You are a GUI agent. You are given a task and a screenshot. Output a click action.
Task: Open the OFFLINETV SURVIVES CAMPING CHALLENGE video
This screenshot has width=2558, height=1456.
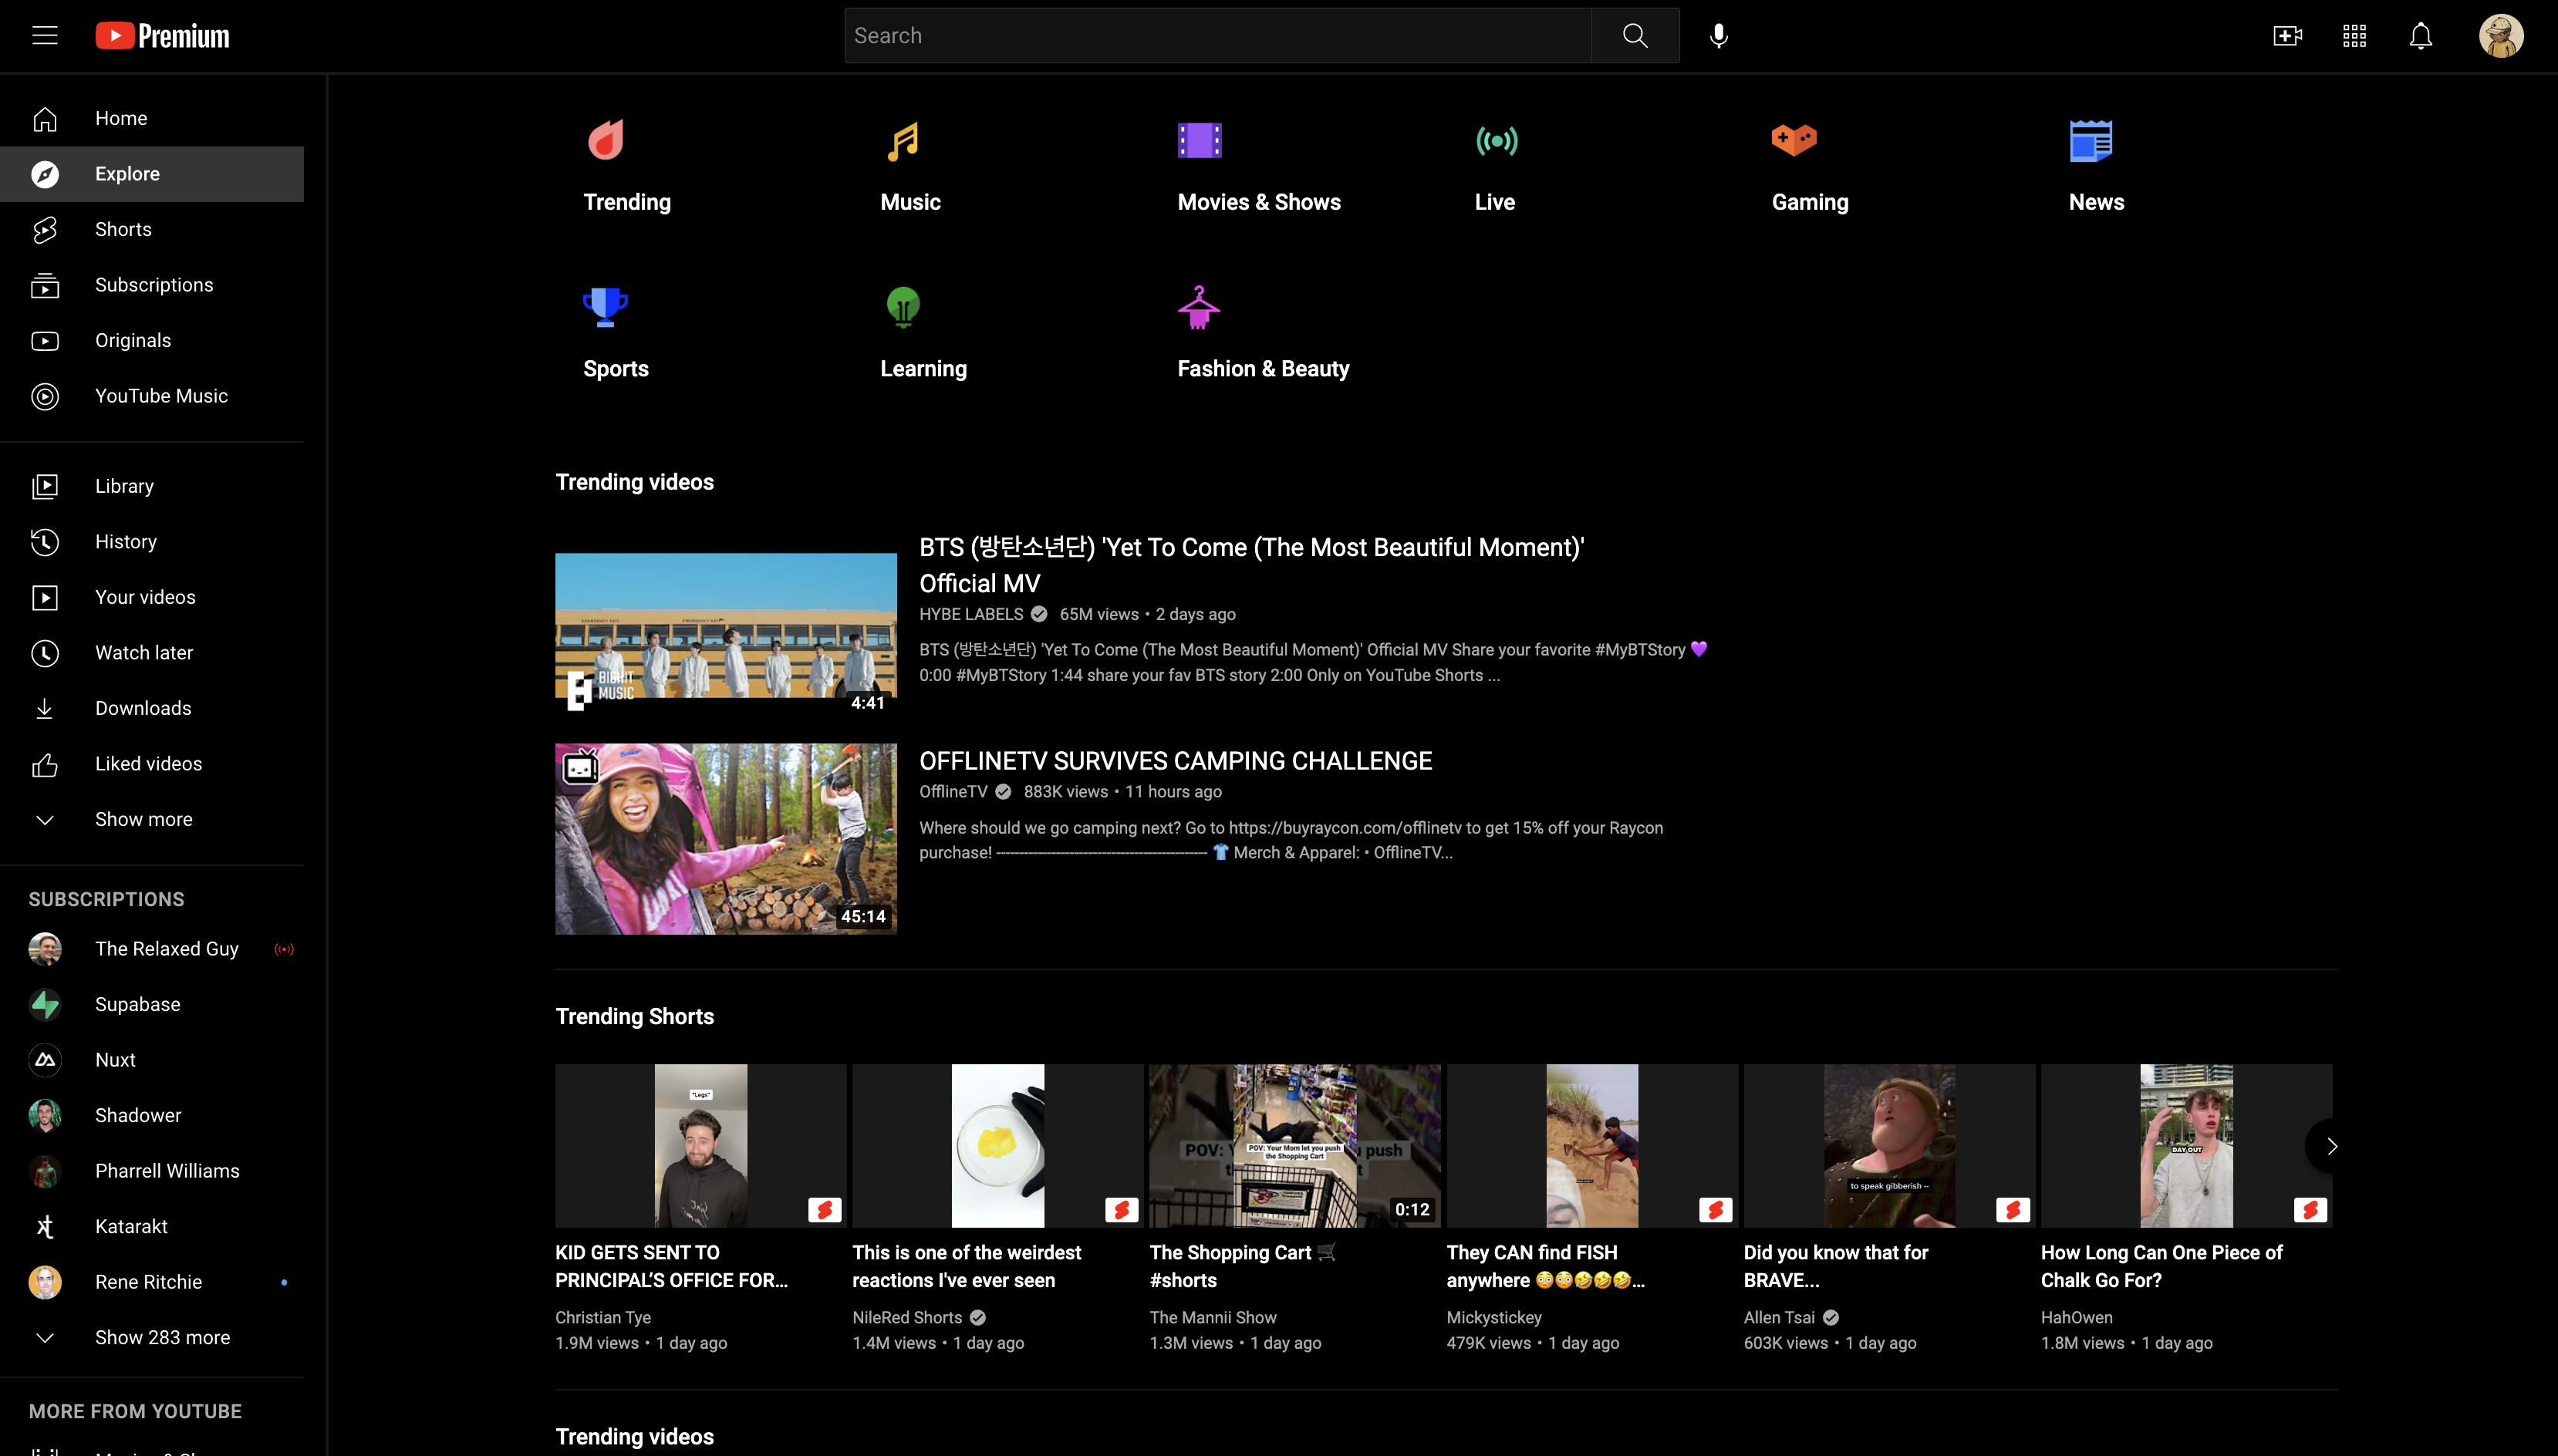1175,760
